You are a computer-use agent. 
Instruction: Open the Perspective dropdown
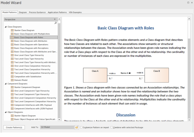(55, 19)
